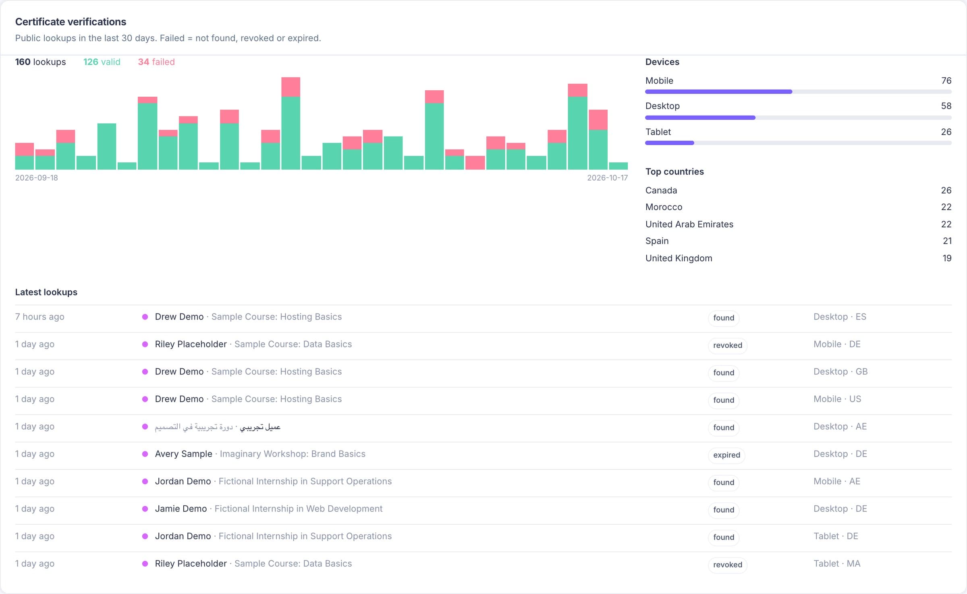This screenshot has width=967, height=594.
Task: Click the '160 lookups' total
Action: pyautogui.click(x=40, y=62)
